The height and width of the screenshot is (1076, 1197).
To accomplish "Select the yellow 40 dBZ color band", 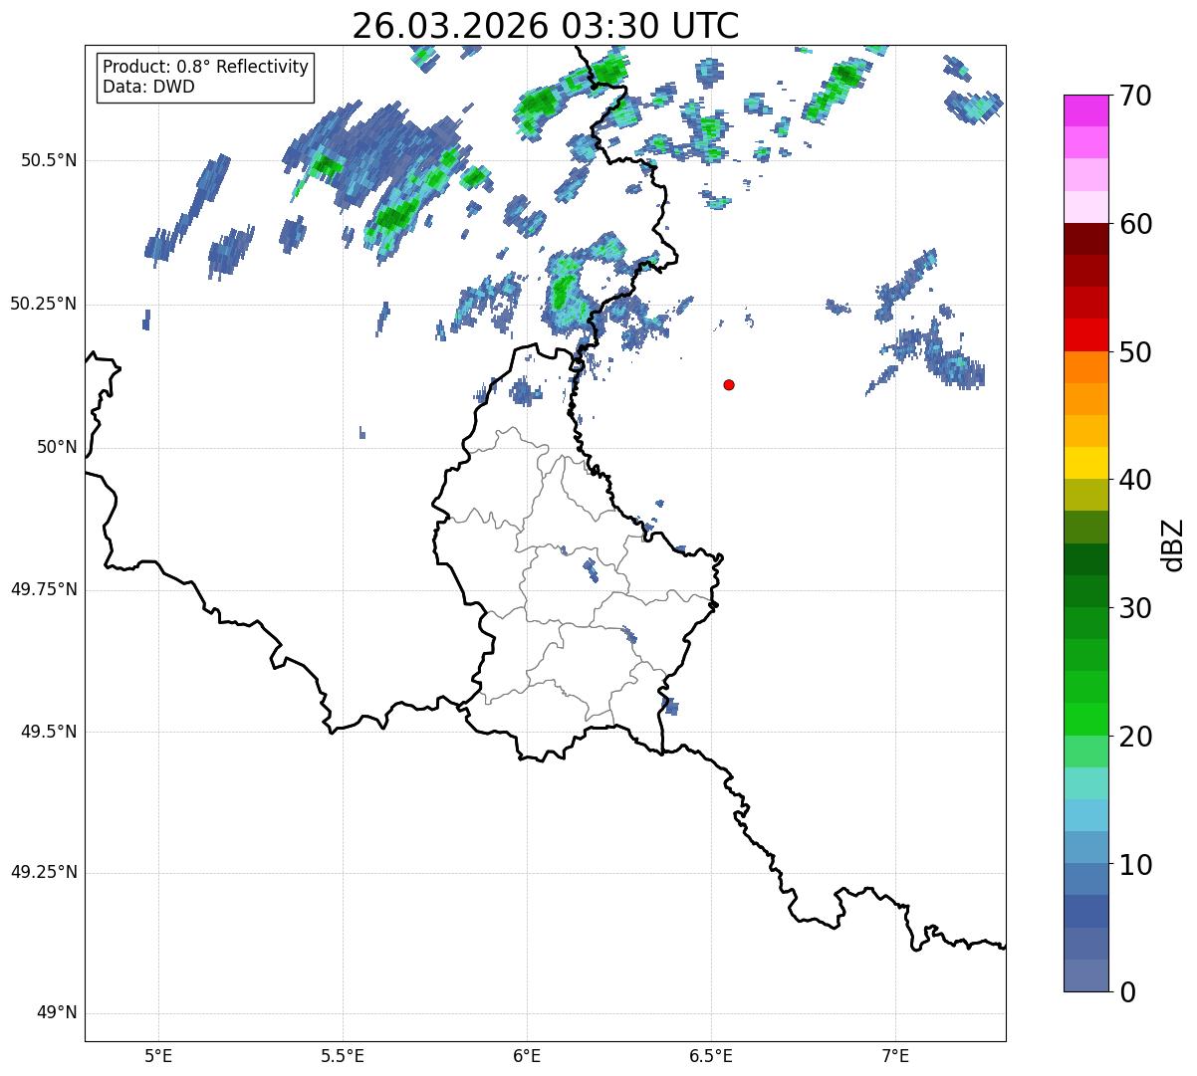I will click(1086, 463).
